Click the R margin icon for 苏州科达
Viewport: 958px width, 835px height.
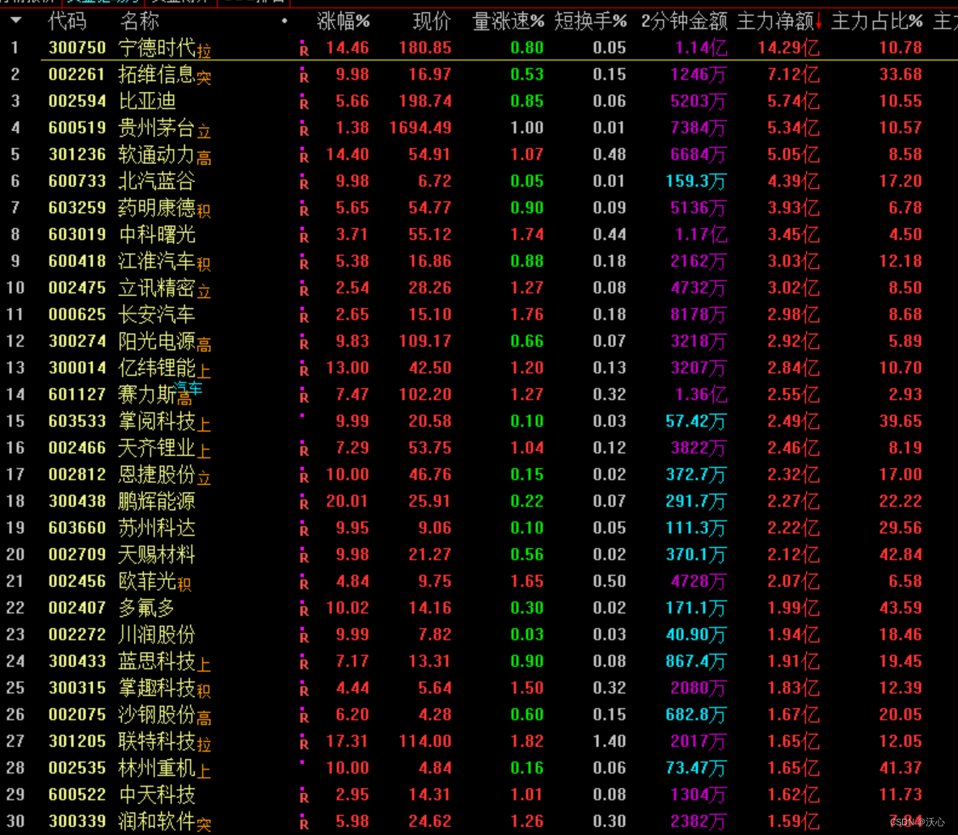pos(304,529)
